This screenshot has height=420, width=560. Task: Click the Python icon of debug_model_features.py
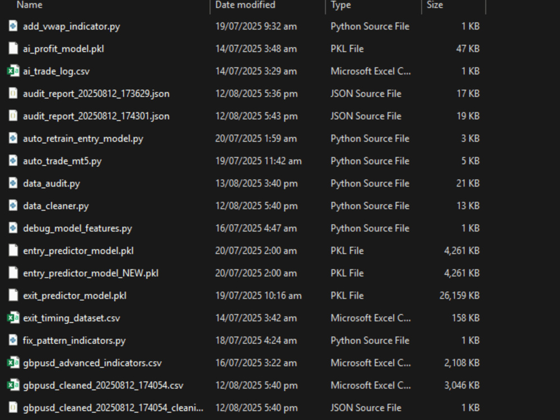tap(13, 228)
